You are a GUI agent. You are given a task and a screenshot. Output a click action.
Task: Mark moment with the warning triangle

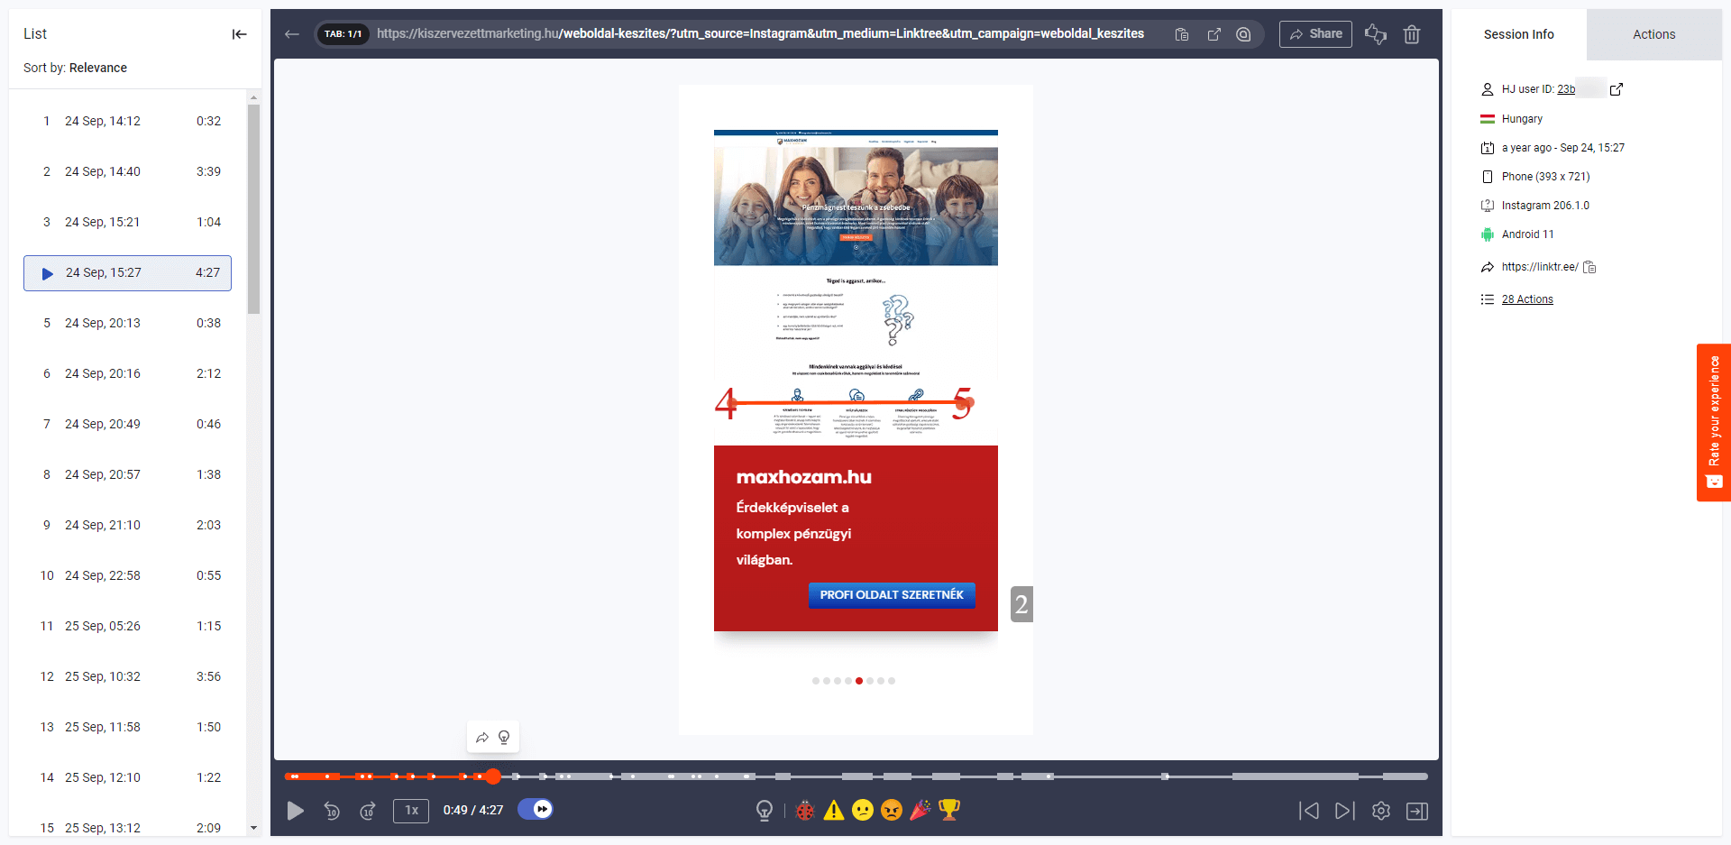[834, 811]
